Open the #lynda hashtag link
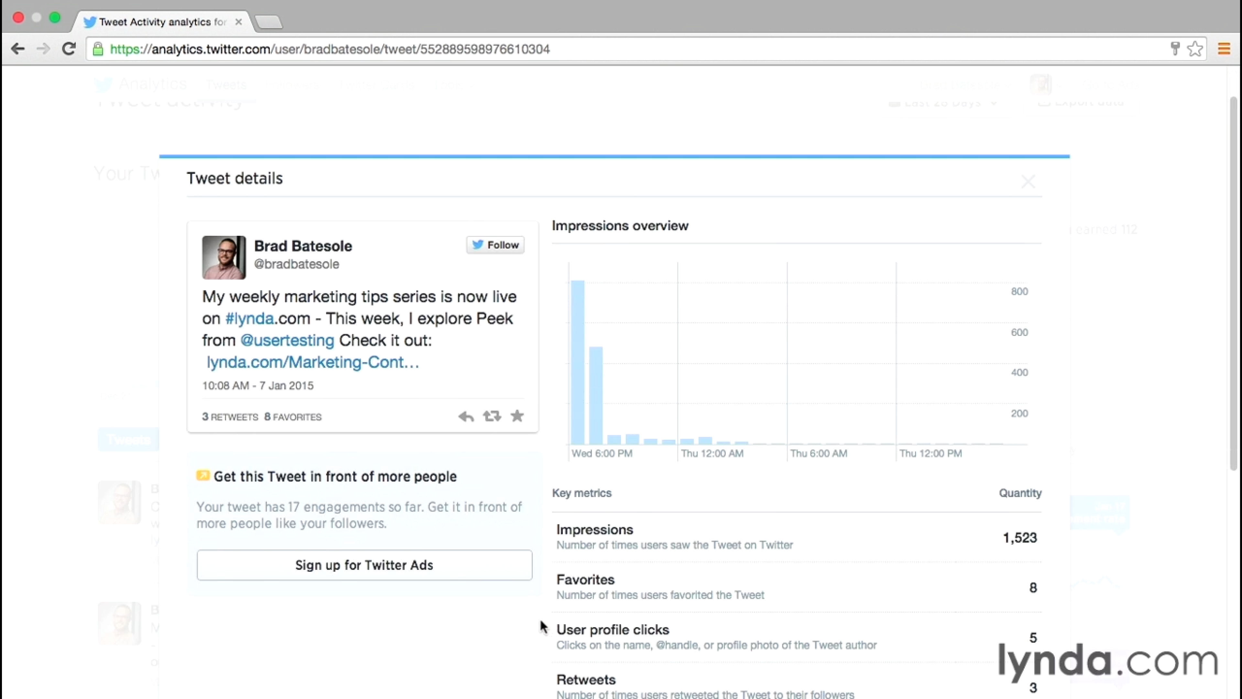The height and width of the screenshot is (699, 1242). (249, 318)
